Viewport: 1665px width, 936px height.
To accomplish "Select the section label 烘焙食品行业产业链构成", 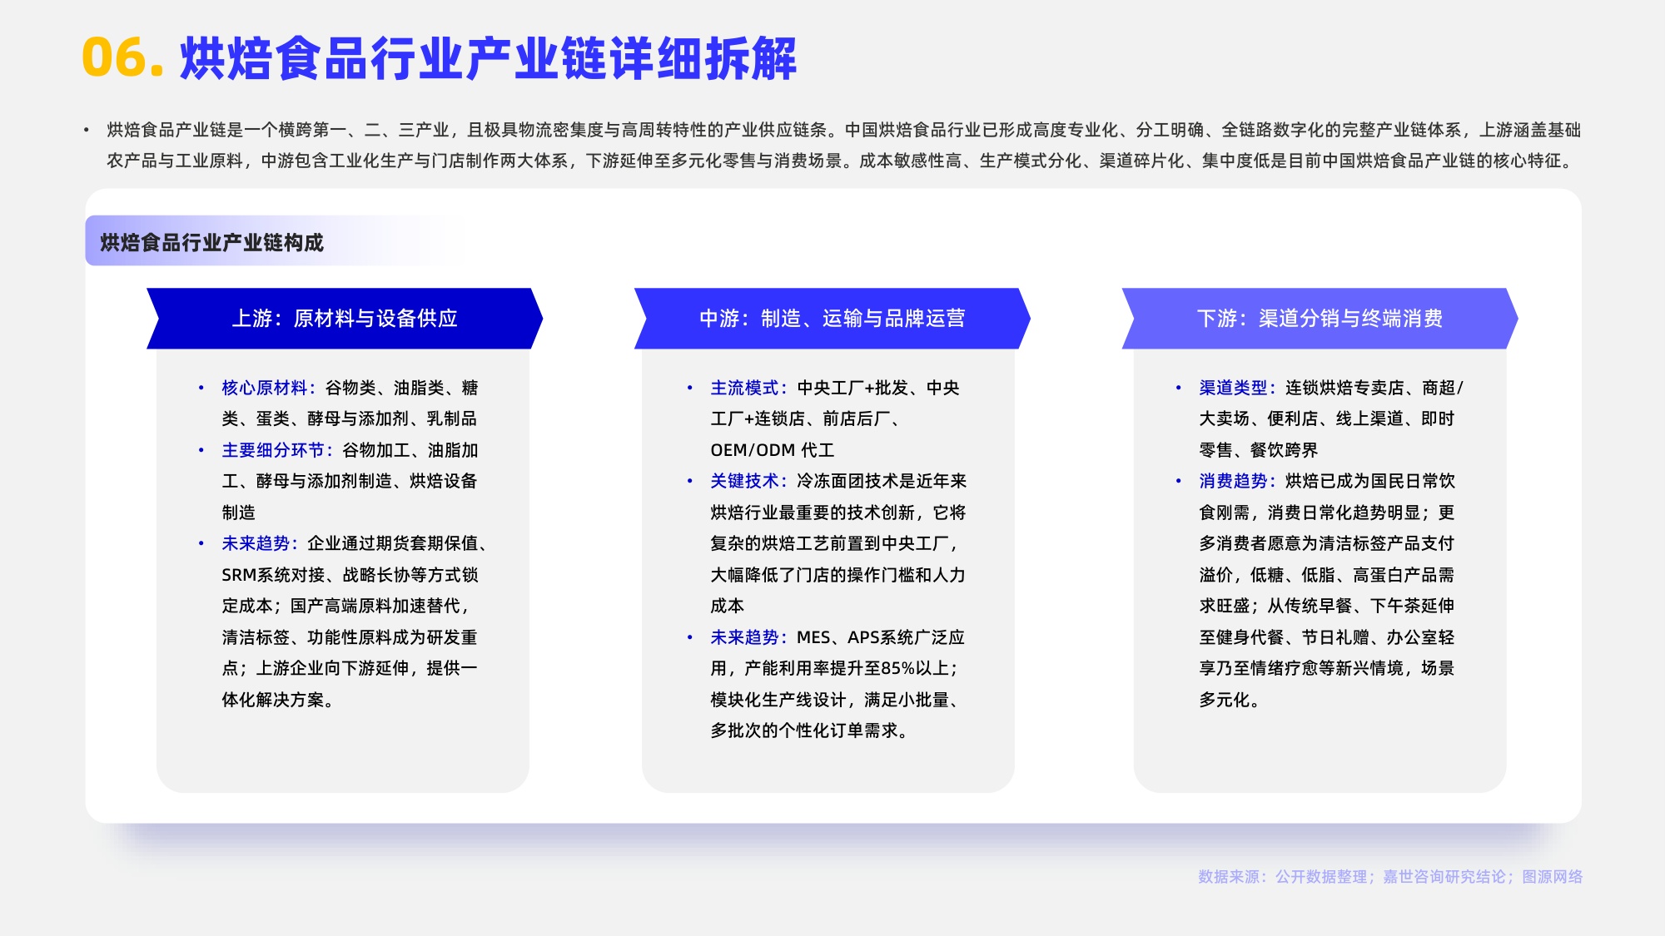I will pos(211,242).
